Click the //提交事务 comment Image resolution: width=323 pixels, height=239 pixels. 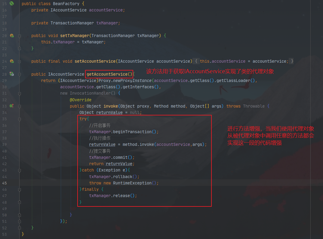(x=100, y=151)
